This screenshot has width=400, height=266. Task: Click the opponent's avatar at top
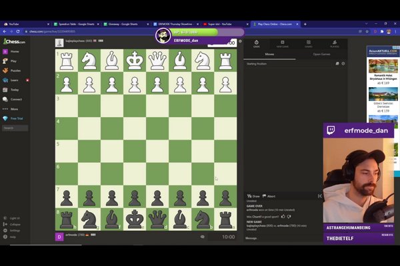(59, 43)
